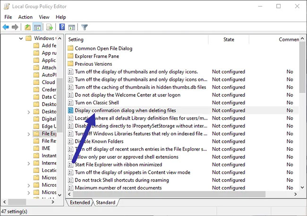
Task: Open the View menu
Action: pos(44,17)
